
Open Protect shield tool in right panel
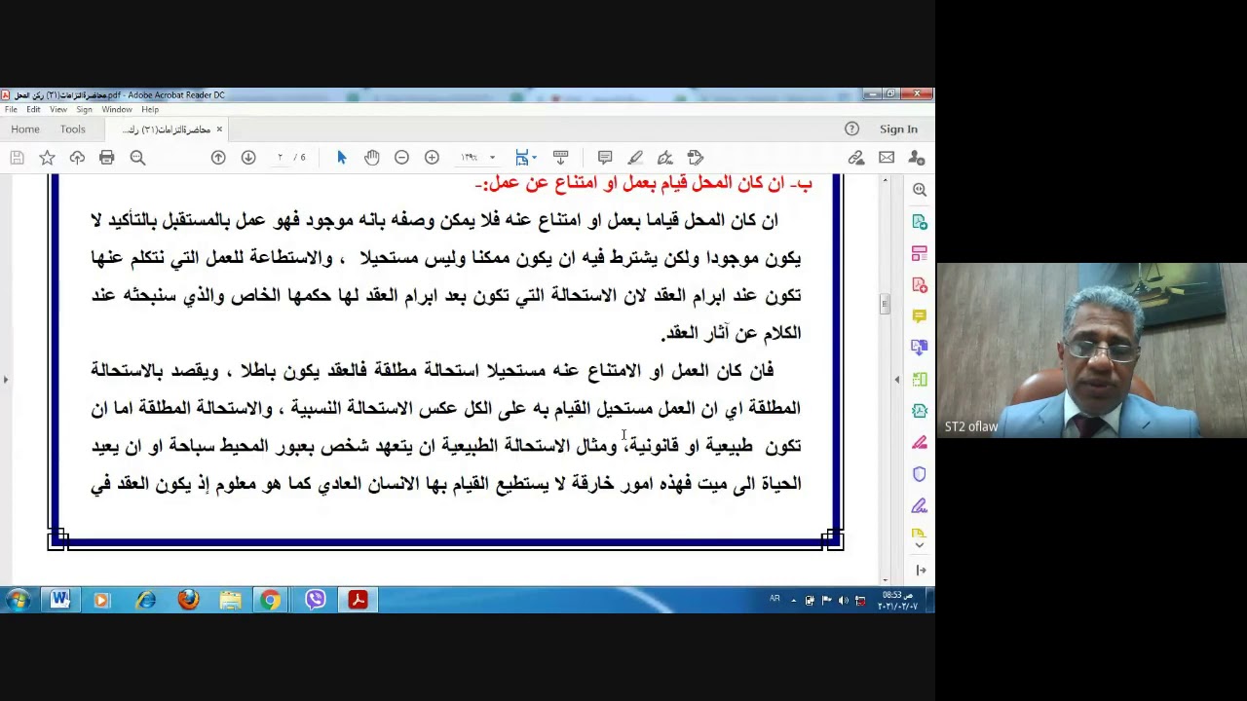(920, 474)
